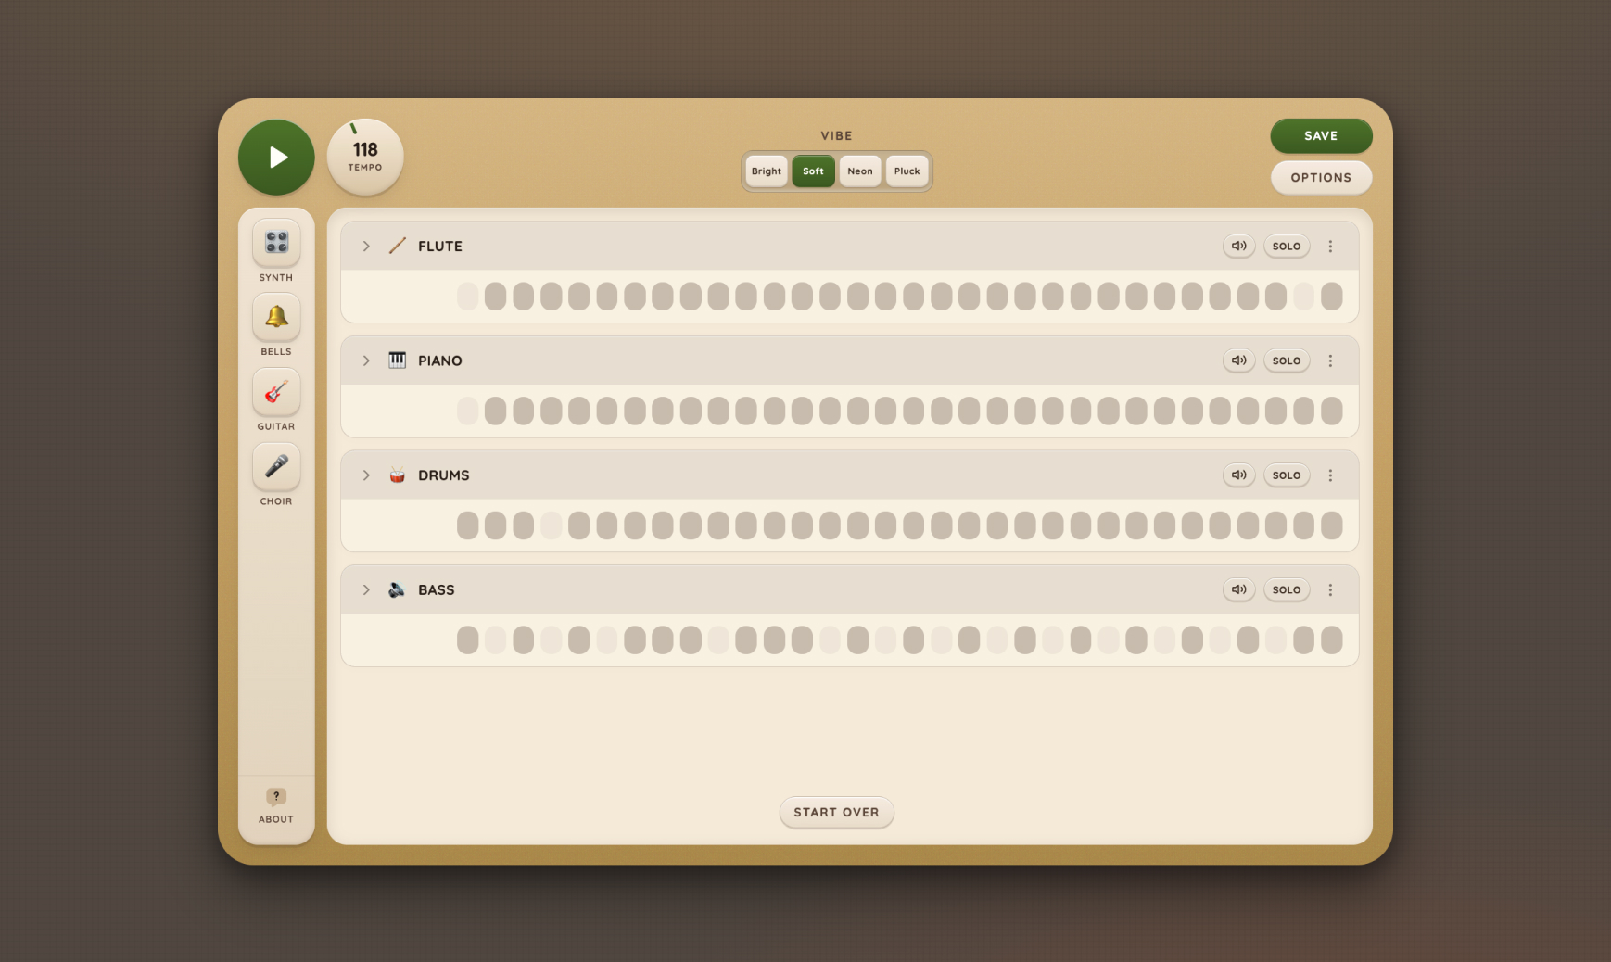Image resolution: width=1611 pixels, height=962 pixels.
Task: Add the Bells instrument
Action: (276, 317)
